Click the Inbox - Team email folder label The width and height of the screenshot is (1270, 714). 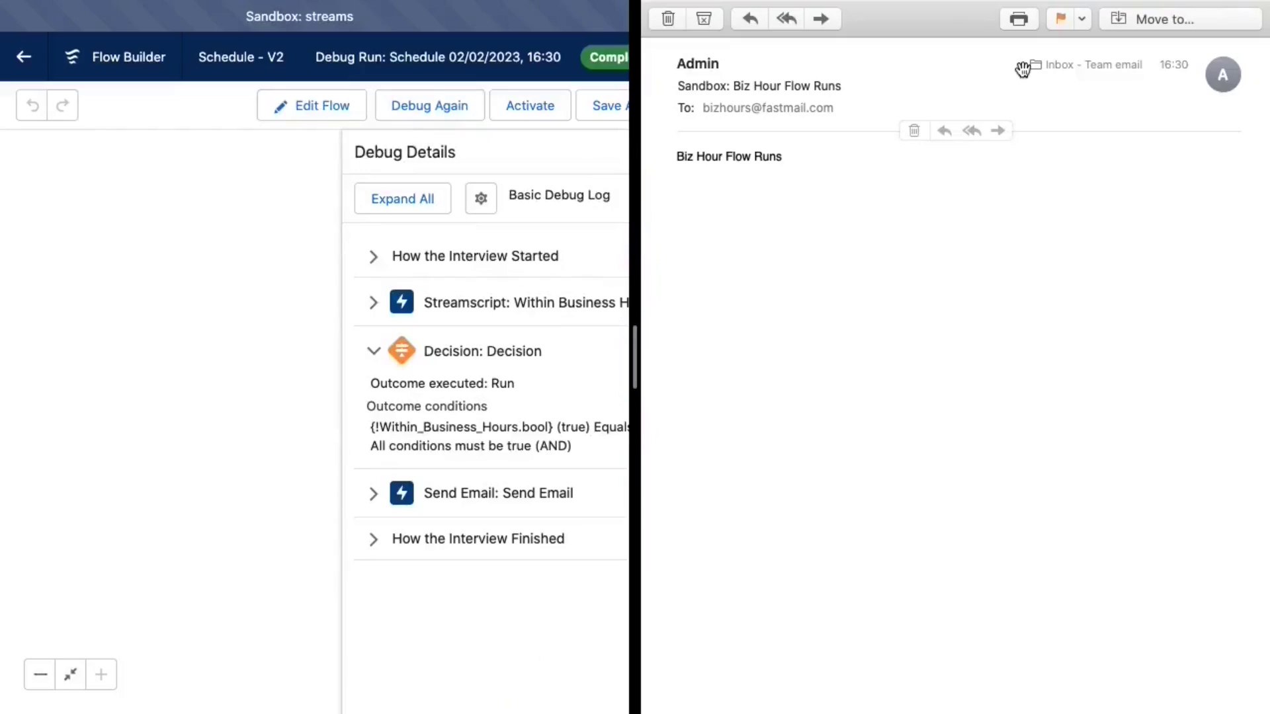pos(1093,65)
